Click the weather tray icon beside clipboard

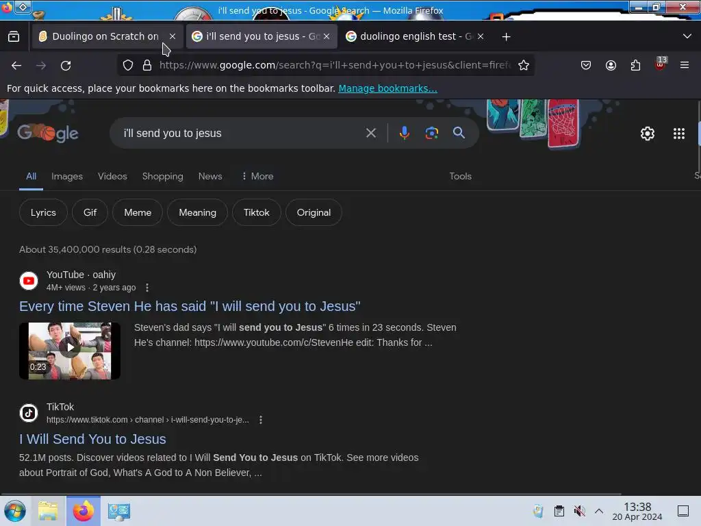(x=538, y=511)
